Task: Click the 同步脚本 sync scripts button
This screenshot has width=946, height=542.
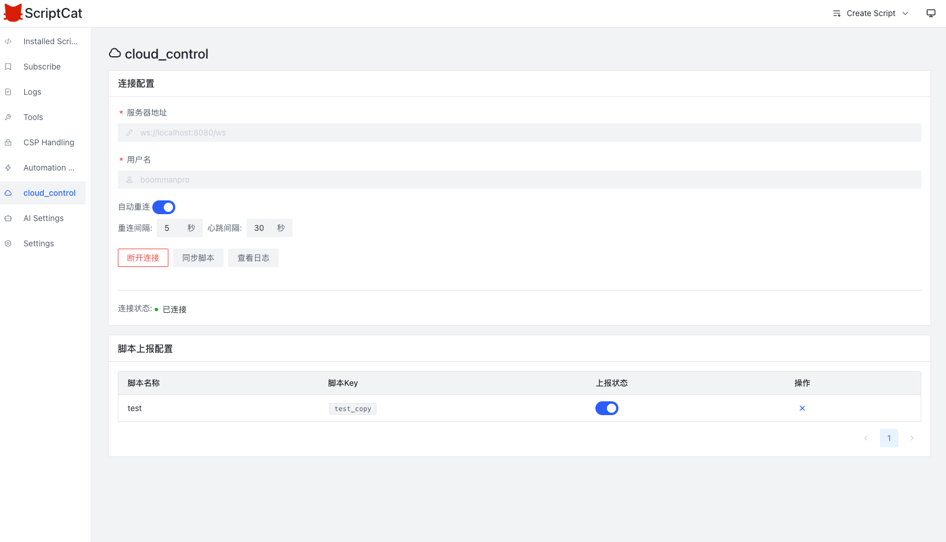Action: pyautogui.click(x=198, y=258)
